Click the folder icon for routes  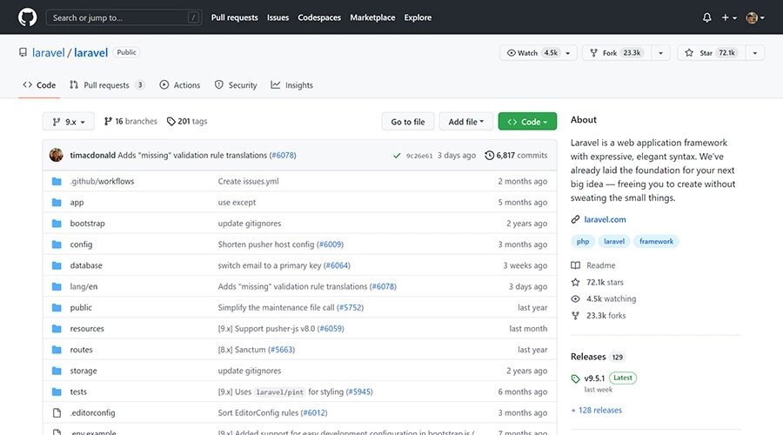[57, 350]
